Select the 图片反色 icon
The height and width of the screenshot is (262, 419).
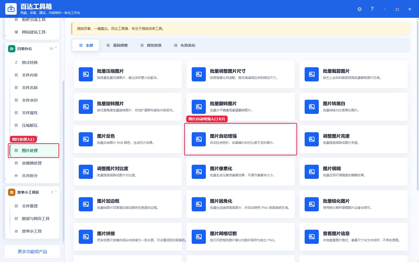coord(86,139)
